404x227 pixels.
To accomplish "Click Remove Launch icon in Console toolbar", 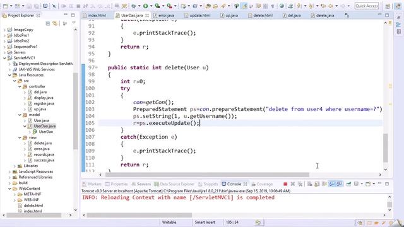I will pyautogui.click(x=293, y=183).
